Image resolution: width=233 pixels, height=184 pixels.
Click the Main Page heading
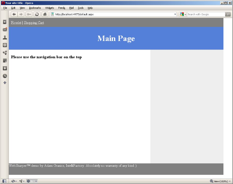click(116, 38)
